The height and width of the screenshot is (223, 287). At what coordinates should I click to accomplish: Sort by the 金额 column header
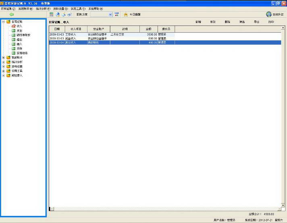[149, 29]
